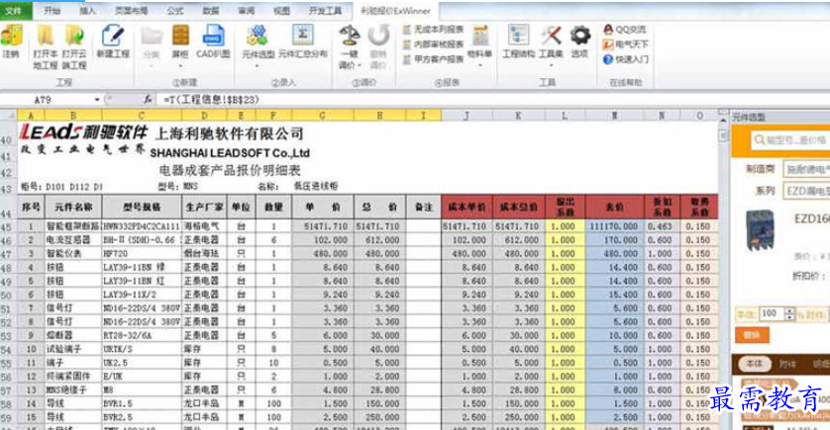830x430 pixels.
Task: Click the quantity stepper arrows beside 100
Action: (x=789, y=313)
